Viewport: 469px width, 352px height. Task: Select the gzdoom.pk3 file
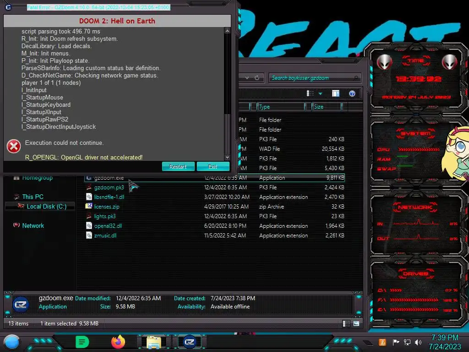click(x=109, y=187)
